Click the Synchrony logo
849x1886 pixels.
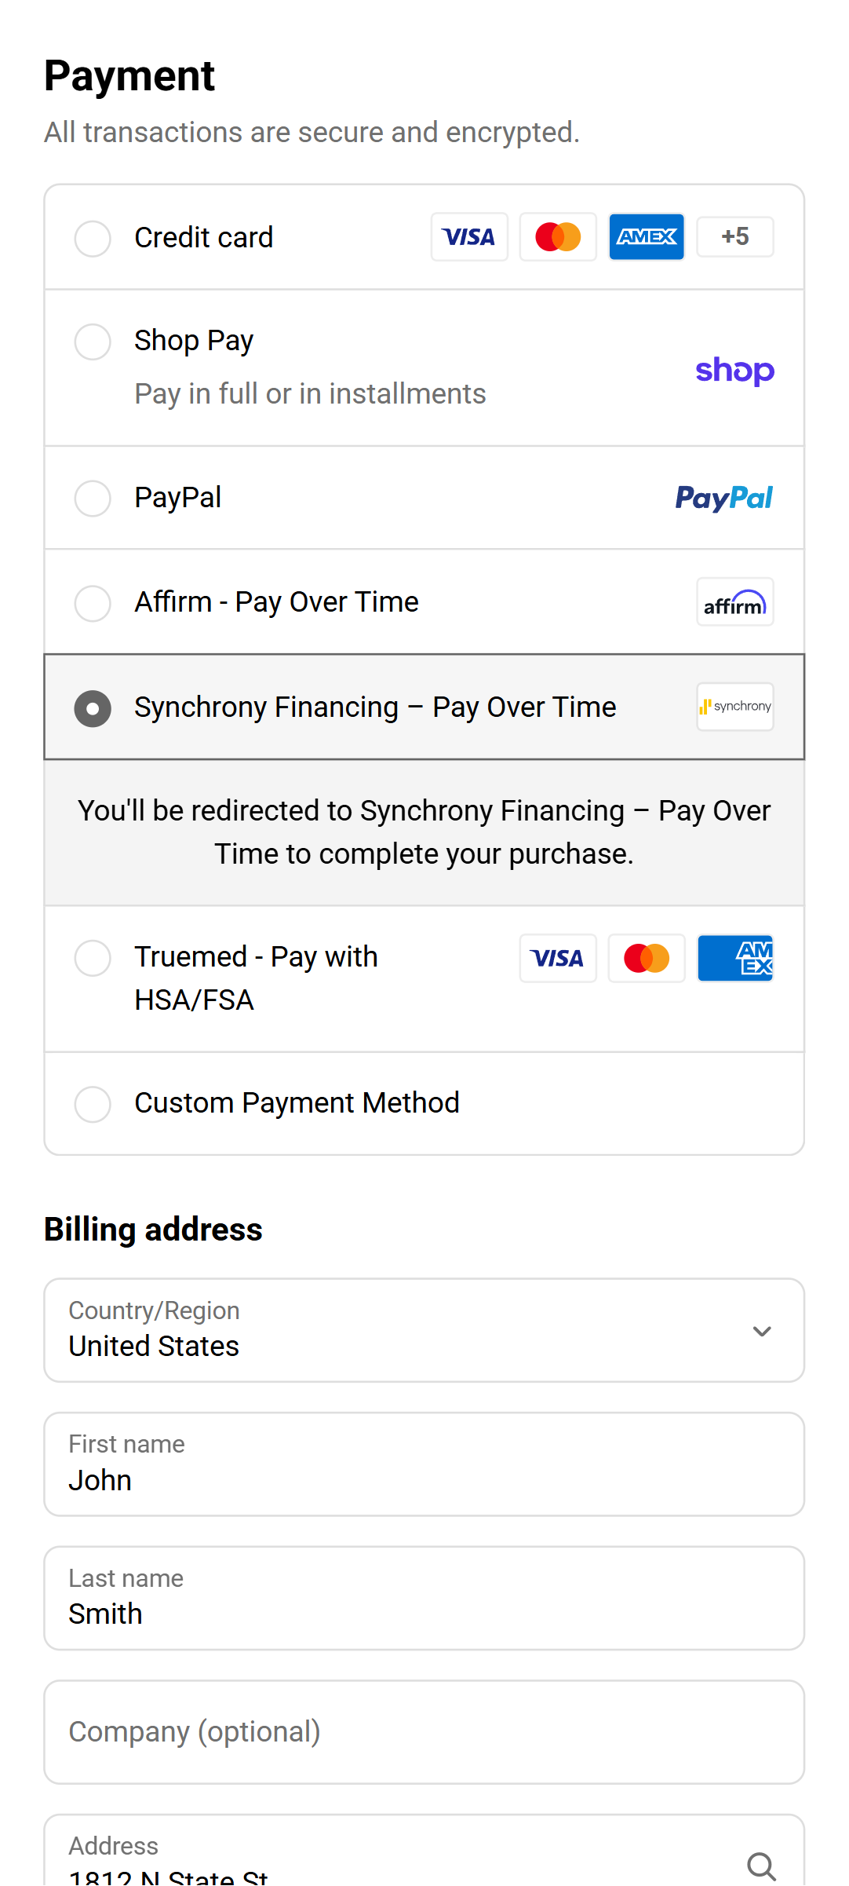[x=734, y=707]
